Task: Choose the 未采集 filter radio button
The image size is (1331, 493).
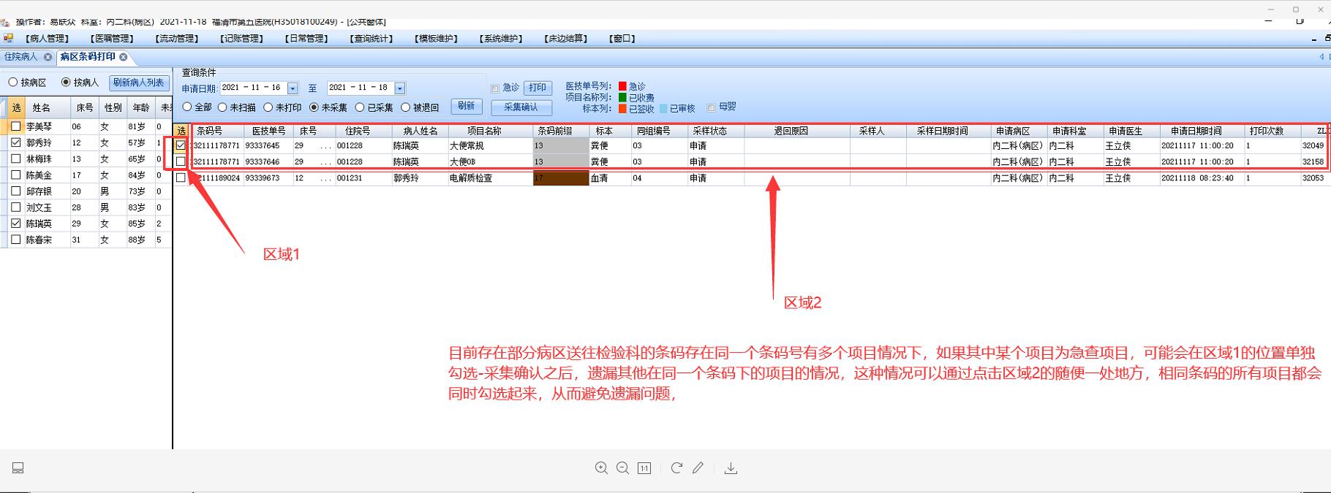Action: pyautogui.click(x=314, y=107)
